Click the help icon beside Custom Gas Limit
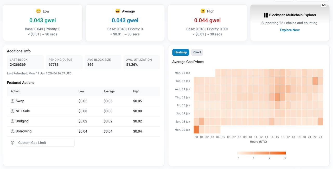This screenshot has width=333, height=169. click(12, 143)
